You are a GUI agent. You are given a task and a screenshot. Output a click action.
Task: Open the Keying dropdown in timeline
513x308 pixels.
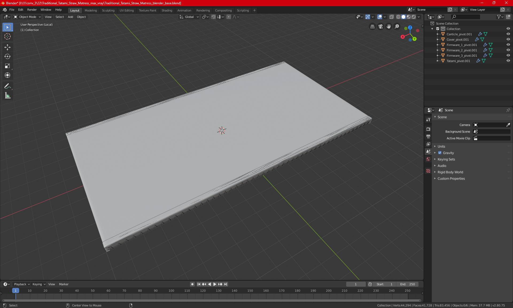coord(39,284)
